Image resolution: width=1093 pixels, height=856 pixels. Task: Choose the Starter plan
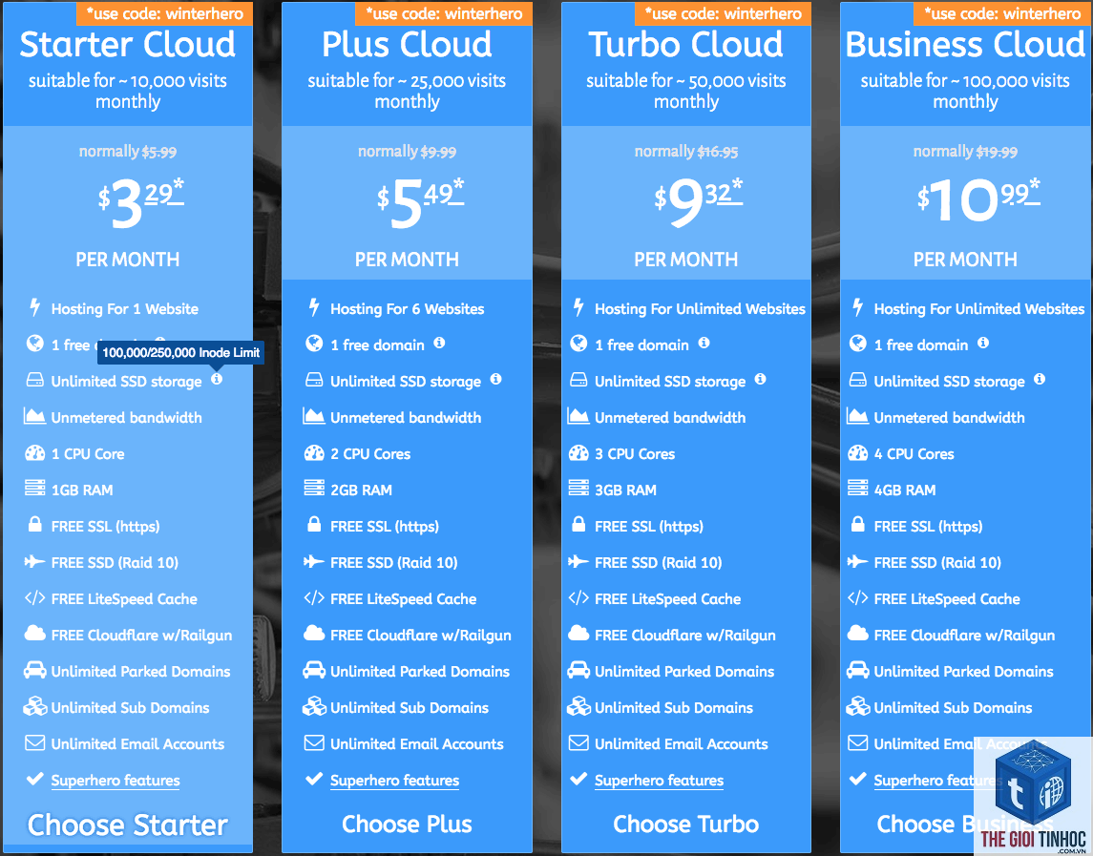pos(128,825)
